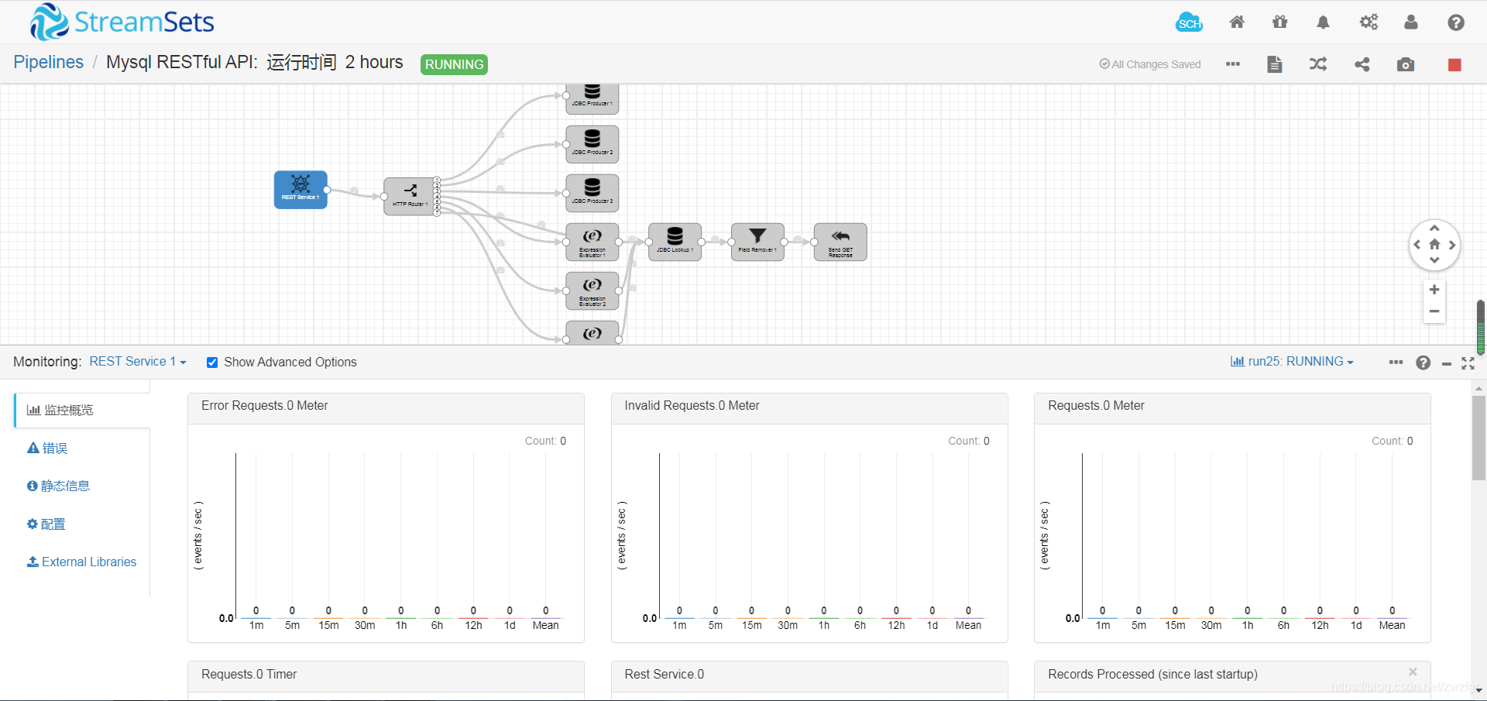
Task: View snapshots via camera icon
Action: (x=1406, y=64)
